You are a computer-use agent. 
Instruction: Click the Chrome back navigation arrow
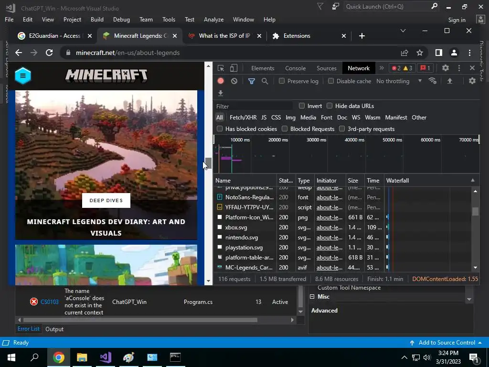19,53
